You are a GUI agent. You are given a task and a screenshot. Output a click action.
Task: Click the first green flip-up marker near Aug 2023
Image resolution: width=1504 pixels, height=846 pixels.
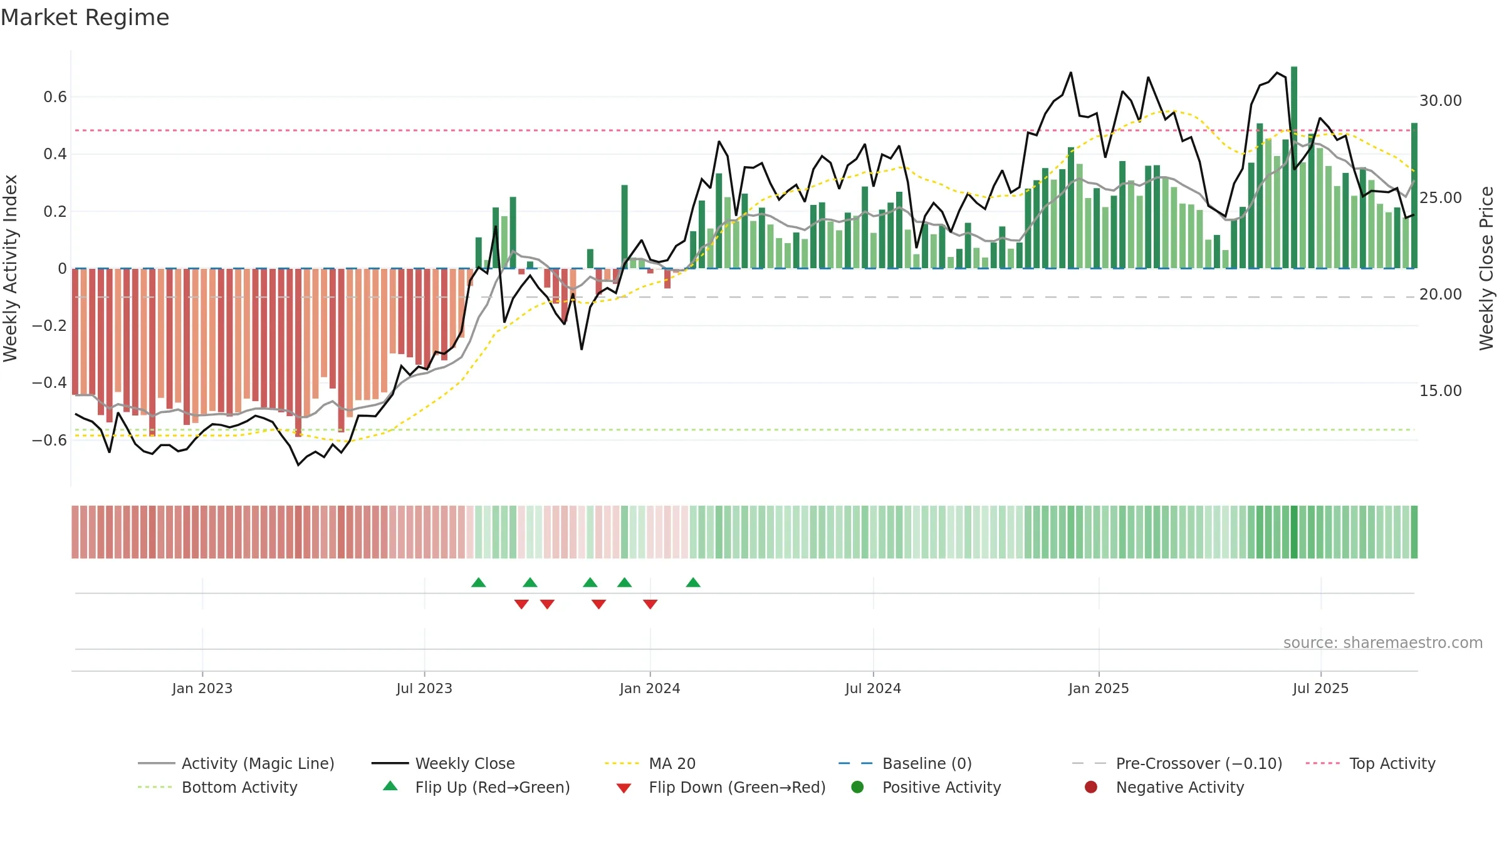(479, 583)
